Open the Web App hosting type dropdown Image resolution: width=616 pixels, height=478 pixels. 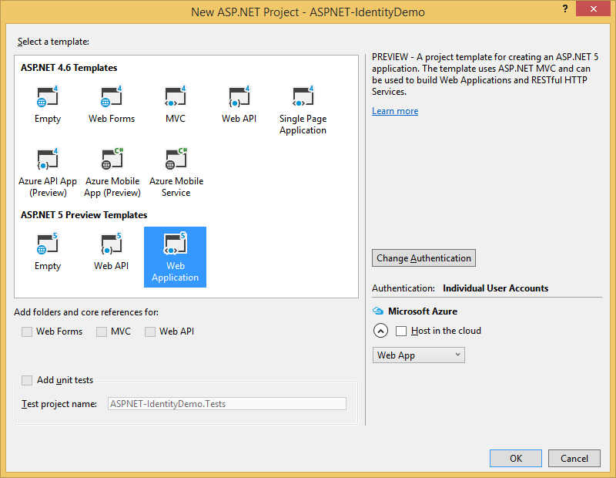pos(418,355)
